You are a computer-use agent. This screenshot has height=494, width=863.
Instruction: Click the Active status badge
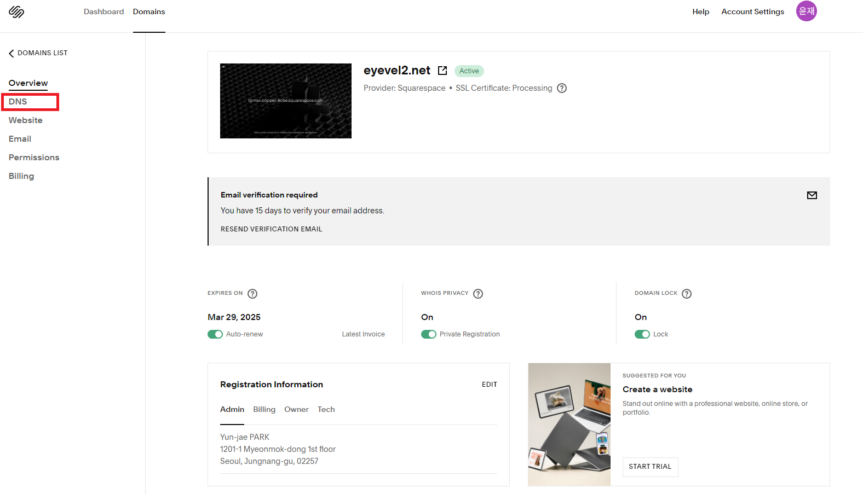click(x=469, y=71)
